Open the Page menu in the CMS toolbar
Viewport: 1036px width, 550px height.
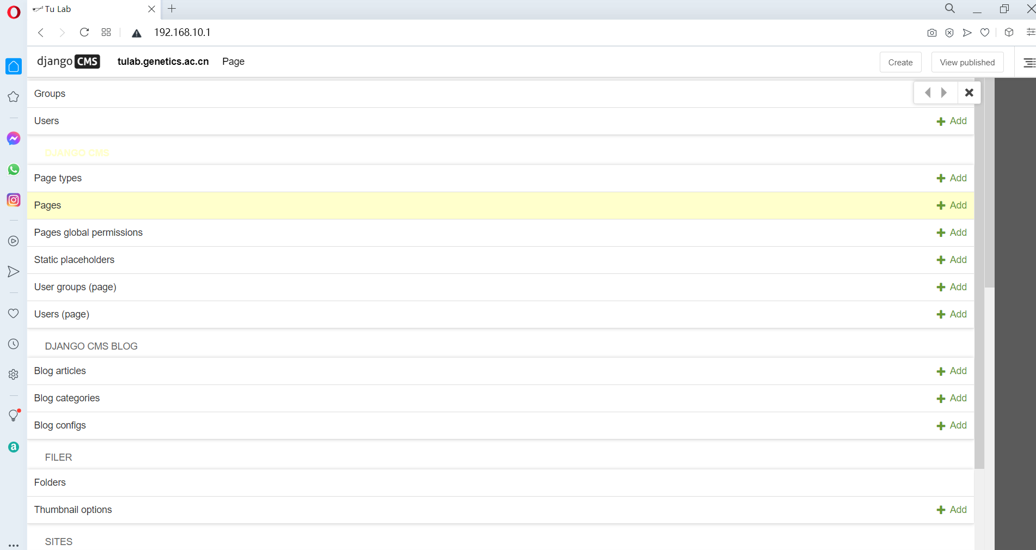233,62
